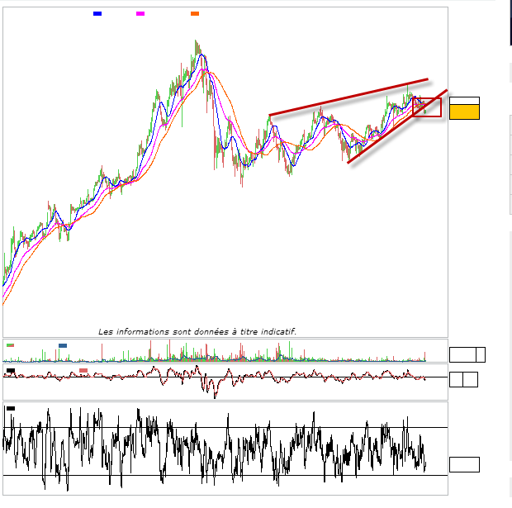Click the orange moving average legend marker

[195, 14]
